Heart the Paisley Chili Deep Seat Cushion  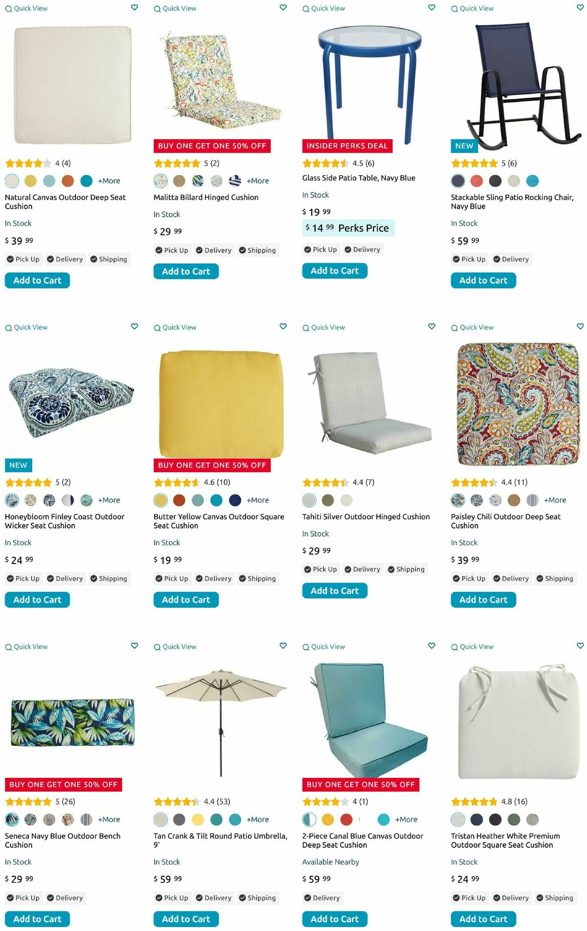click(580, 326)
